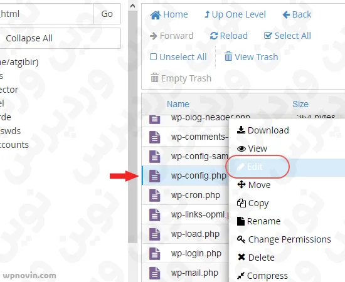The height and width of the screenshot is (282, 345).
Task: Click the Back arrow icon
Action: point(286,14)
